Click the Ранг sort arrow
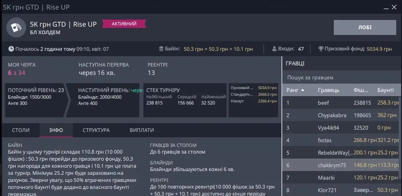 pyautogui.click(x=303, y=90)
